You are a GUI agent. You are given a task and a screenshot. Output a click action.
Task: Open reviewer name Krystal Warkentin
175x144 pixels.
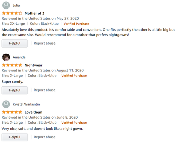[26, 104]
